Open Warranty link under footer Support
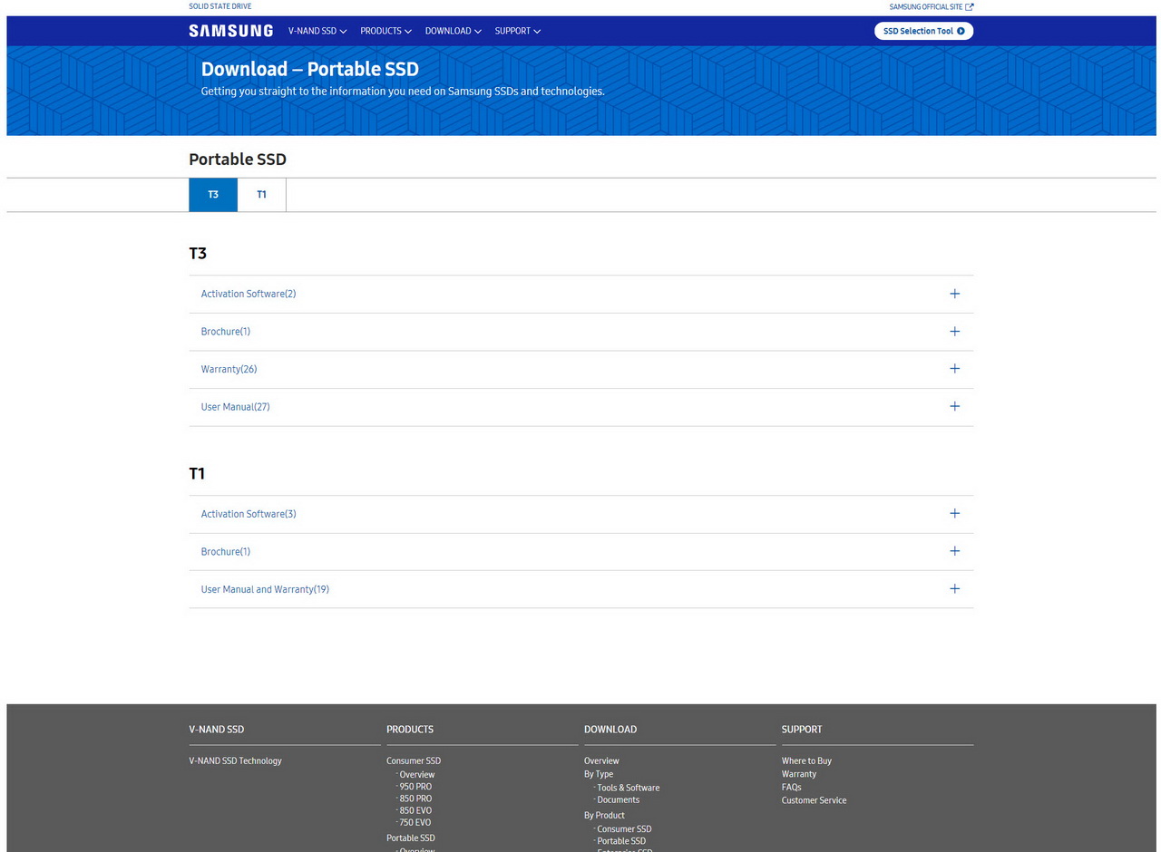This screenshot has width=1161, height=852. click(799, 774)
